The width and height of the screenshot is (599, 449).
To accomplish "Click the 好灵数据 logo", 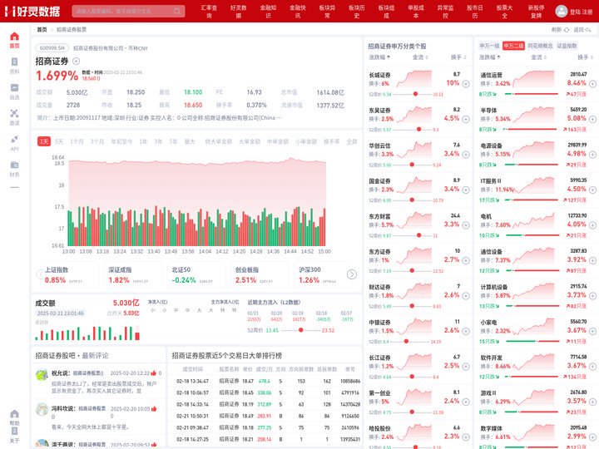I will point(32,11).
